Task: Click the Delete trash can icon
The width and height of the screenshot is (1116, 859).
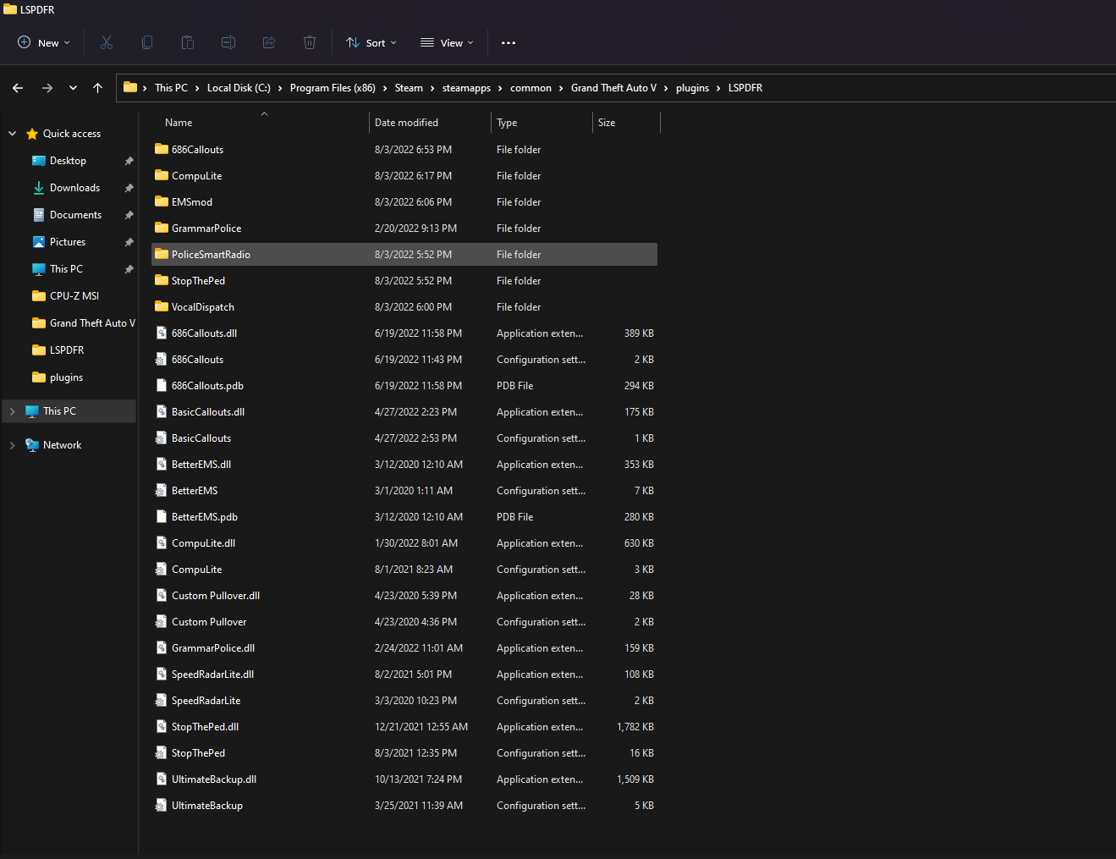Action: pyautogui.click(x=310, y=42)
